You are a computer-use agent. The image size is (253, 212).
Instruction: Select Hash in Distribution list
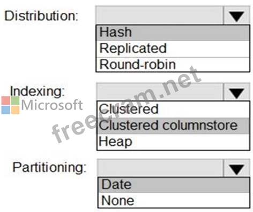(x=173, y=33)
